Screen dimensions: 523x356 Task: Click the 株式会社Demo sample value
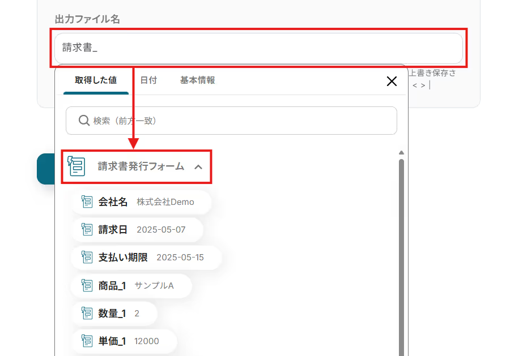165,202
